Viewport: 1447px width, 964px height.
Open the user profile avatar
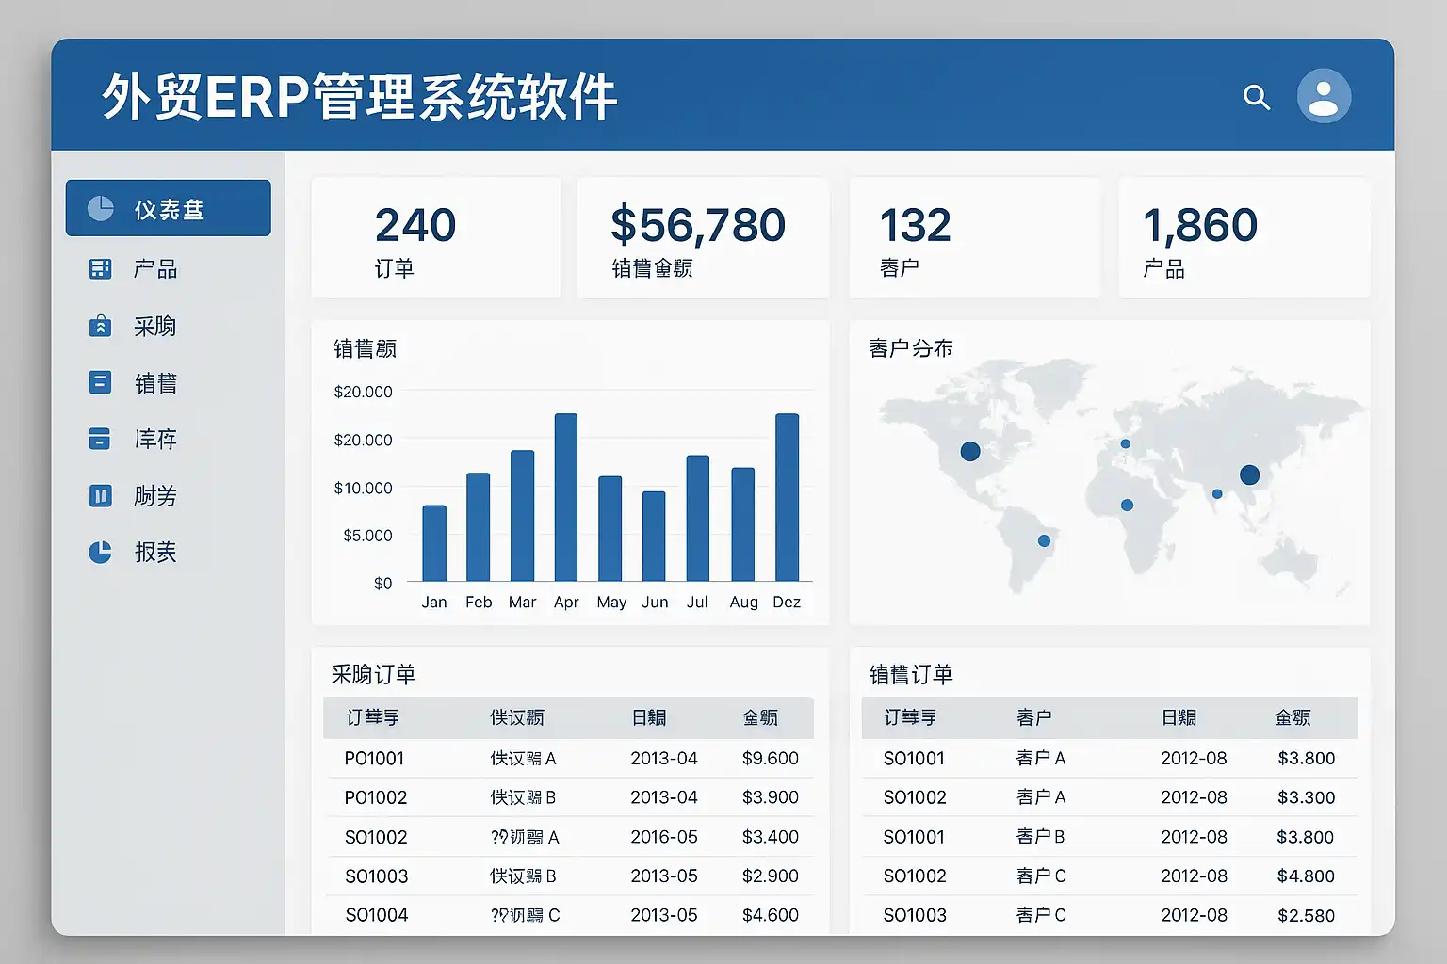1324,96
